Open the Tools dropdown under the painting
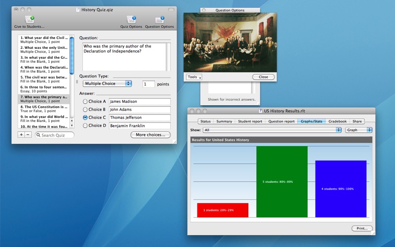 194,77
